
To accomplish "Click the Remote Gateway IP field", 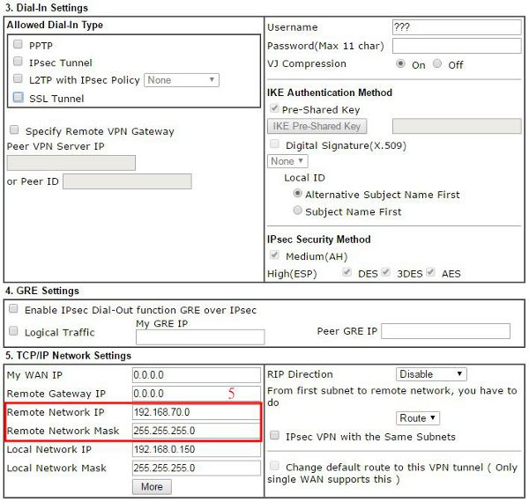I will (x=197, y=394).
